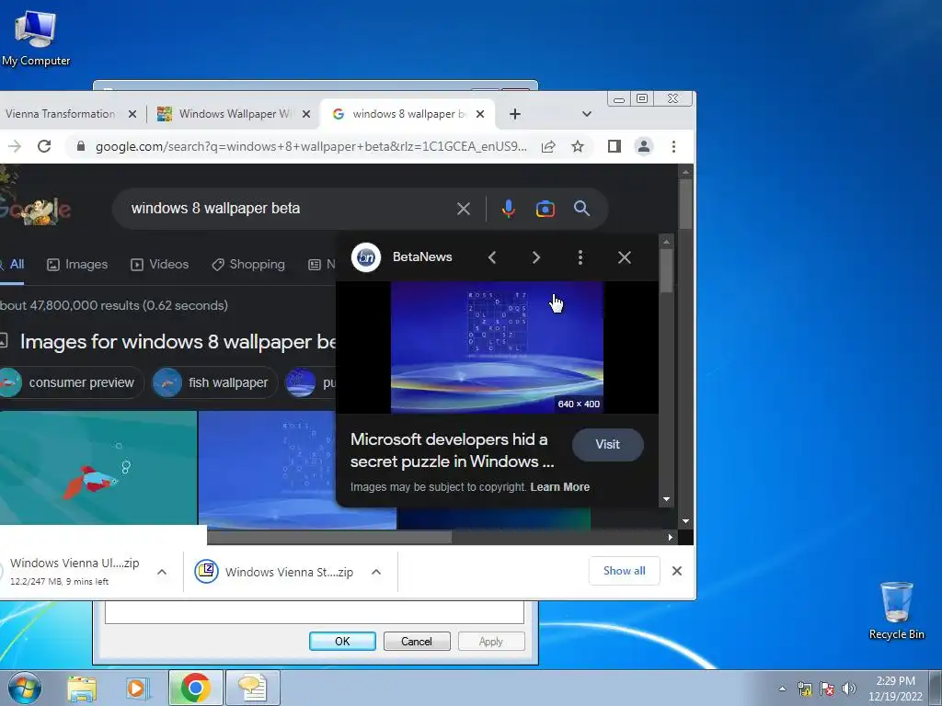Switch to Images search results
The height and width of the screenshot is (706, 942).
tap(77, 264)
